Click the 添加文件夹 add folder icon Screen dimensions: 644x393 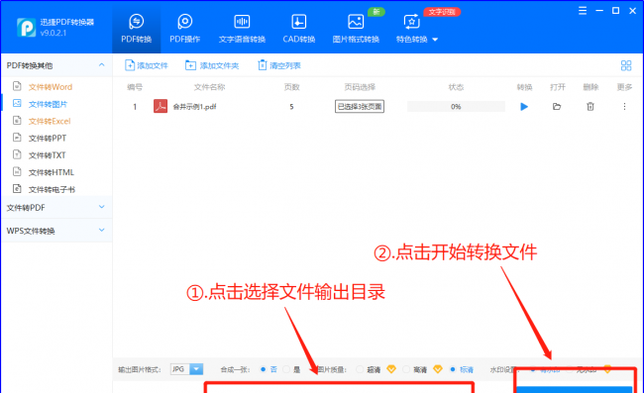pyautogui.click(x=190, y=65)
